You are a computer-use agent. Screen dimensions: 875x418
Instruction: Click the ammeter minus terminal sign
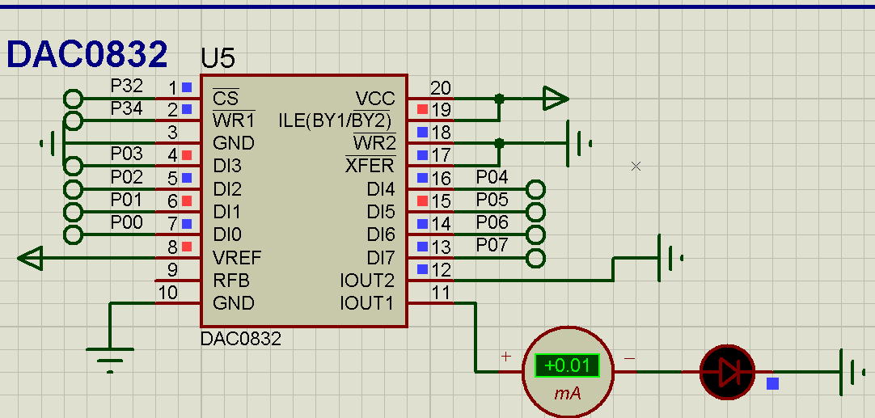(x=629, y=357)
